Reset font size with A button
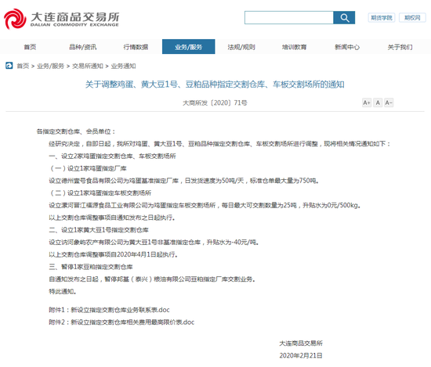Image resolution: width=431 pixels, height=367 pixels. coord(378,103)
